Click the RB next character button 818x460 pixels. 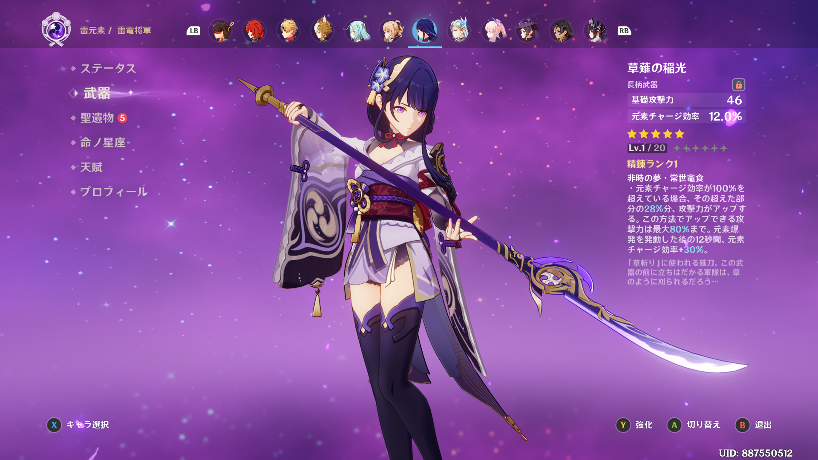click(624, 31)
